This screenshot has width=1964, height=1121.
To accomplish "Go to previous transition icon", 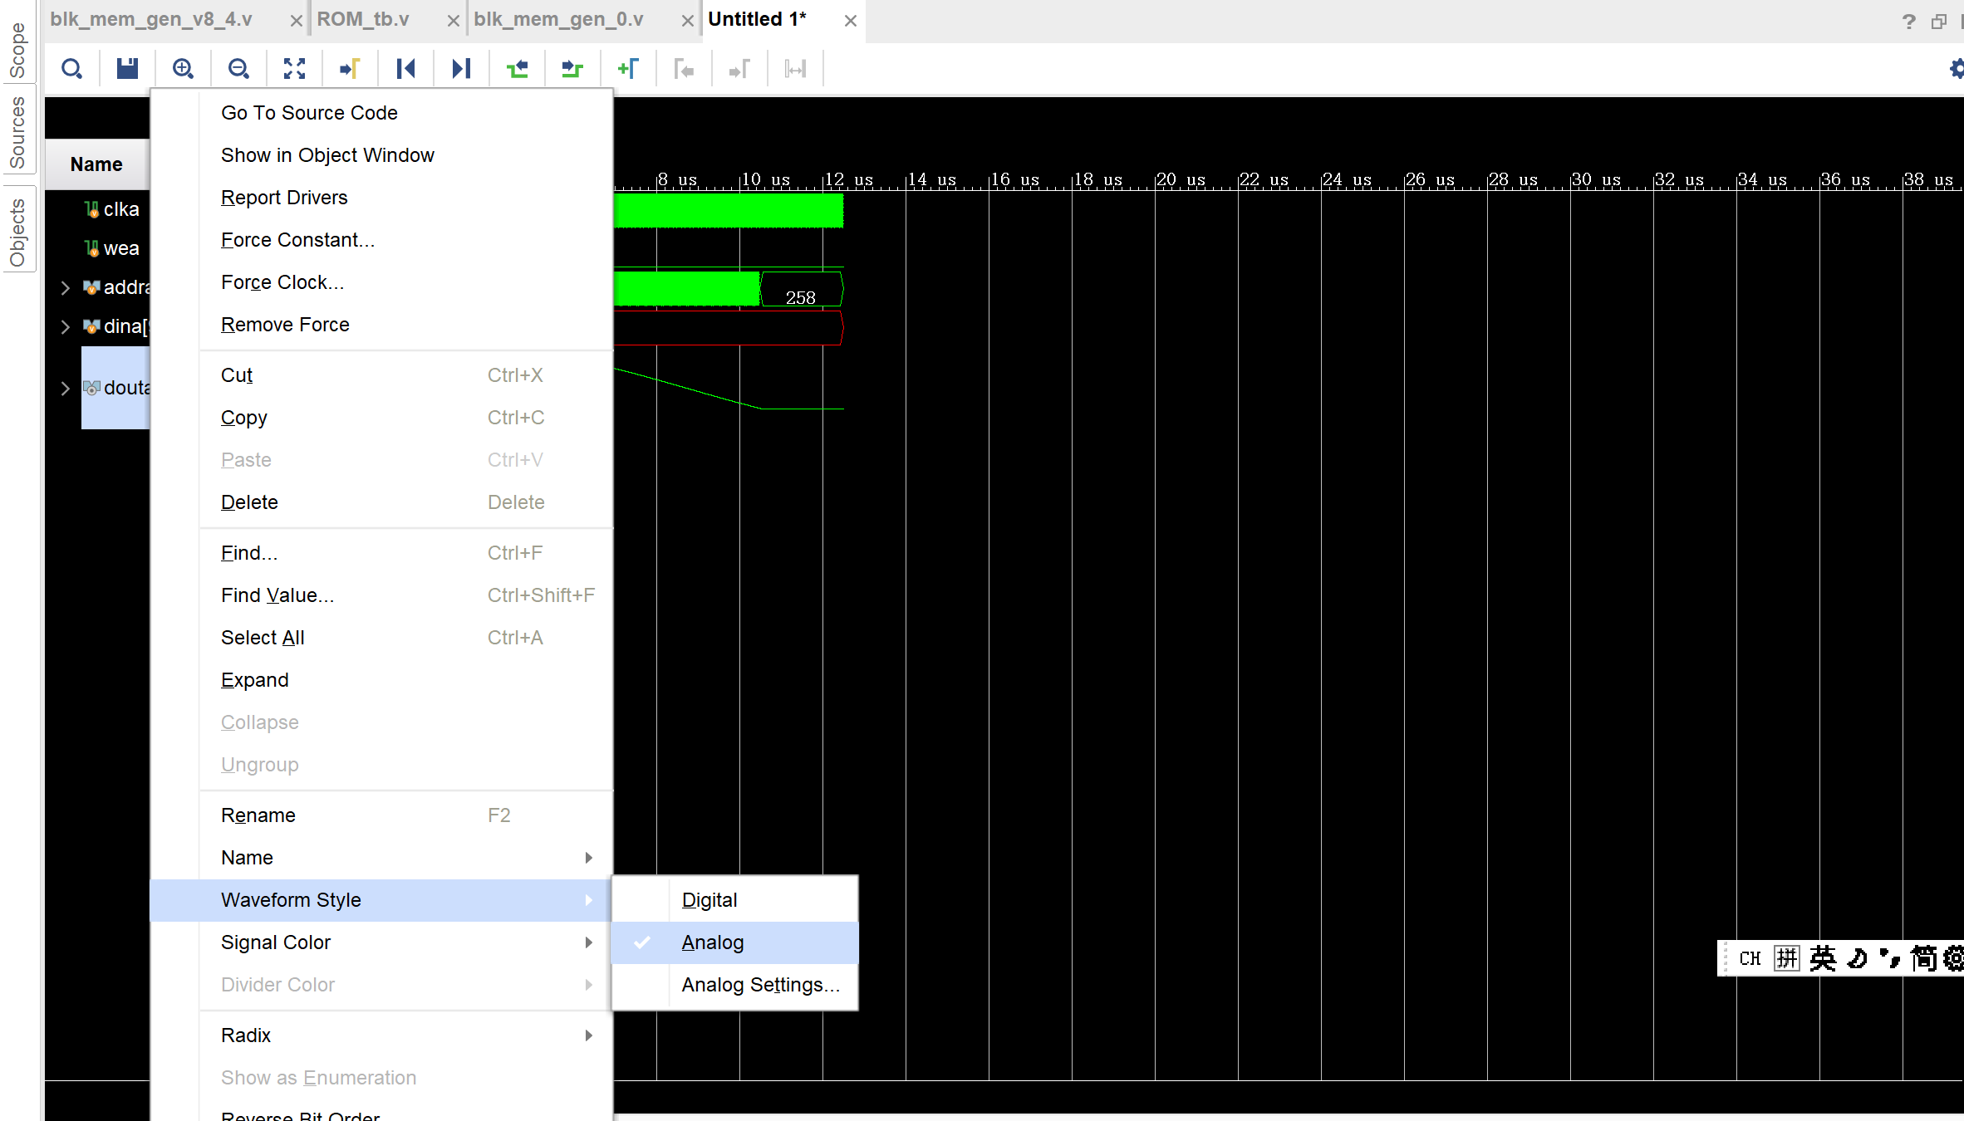I will (517, 69).
